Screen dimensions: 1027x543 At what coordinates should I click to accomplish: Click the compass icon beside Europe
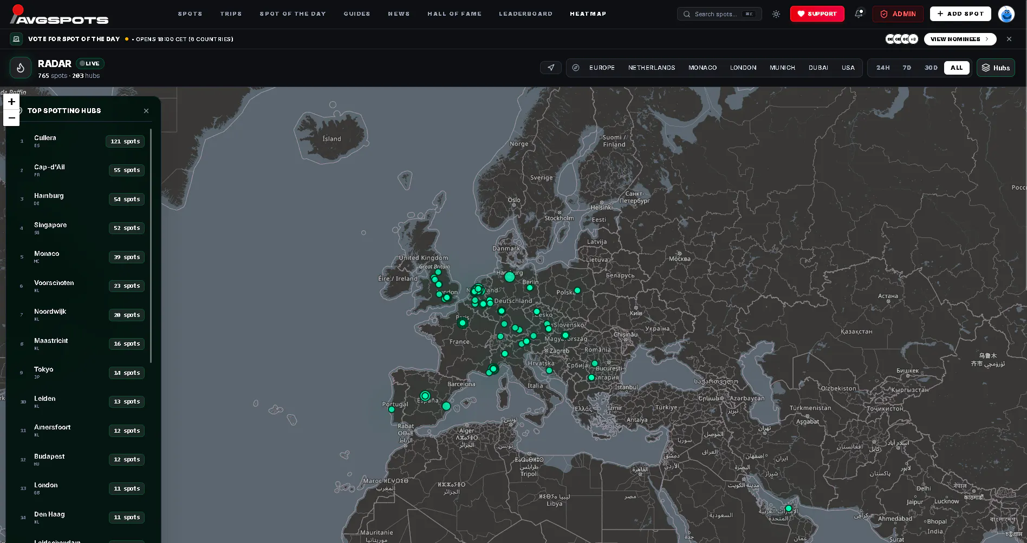(576, 68)
